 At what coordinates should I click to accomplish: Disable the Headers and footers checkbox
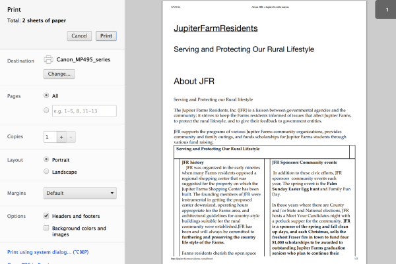pos(46,216)
